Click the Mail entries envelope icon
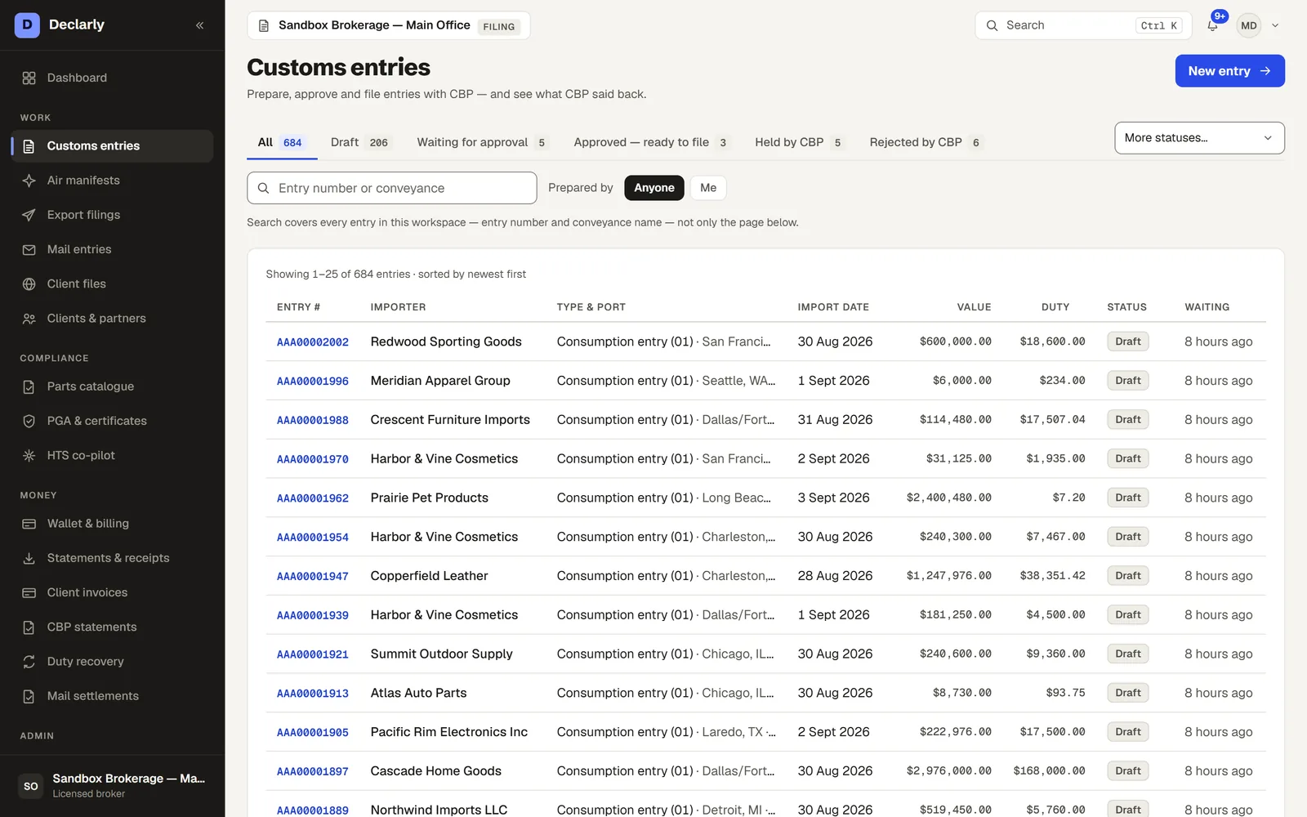Image resolution: width=1307 pixels, height=817 pixels. click(x=29, y=249)
